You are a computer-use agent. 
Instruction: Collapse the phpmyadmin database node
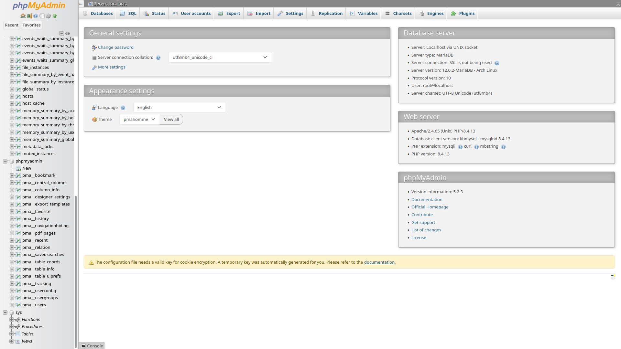click(x=5, y=161)
